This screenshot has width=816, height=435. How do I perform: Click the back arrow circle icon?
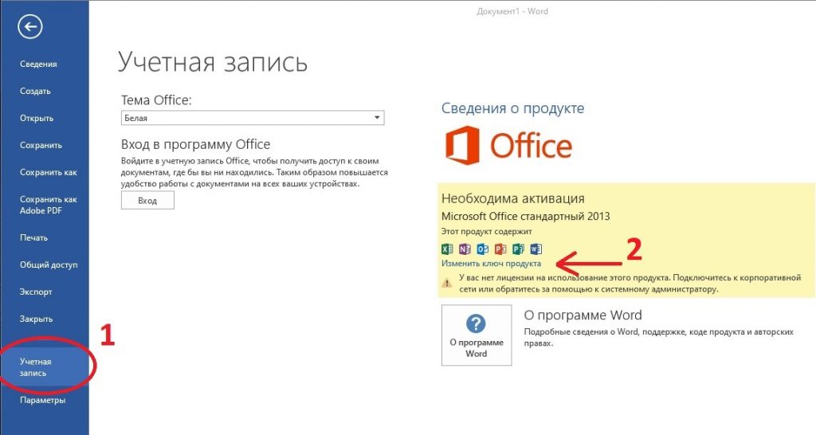(29, 27)
